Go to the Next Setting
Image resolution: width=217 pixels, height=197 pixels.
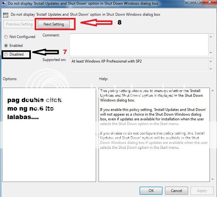(54, 24)
